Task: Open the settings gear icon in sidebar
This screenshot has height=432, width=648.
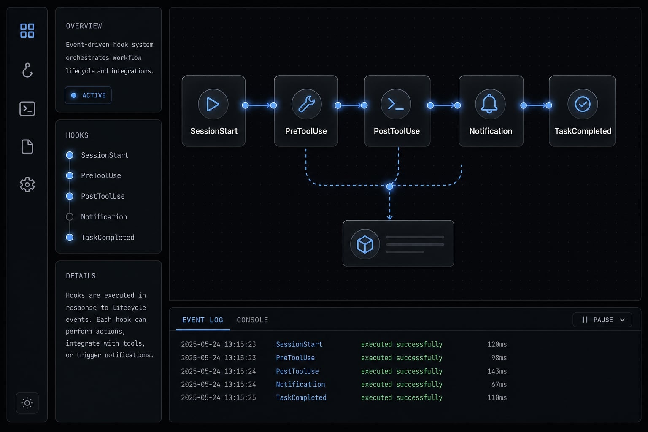Action: [27, 184]
